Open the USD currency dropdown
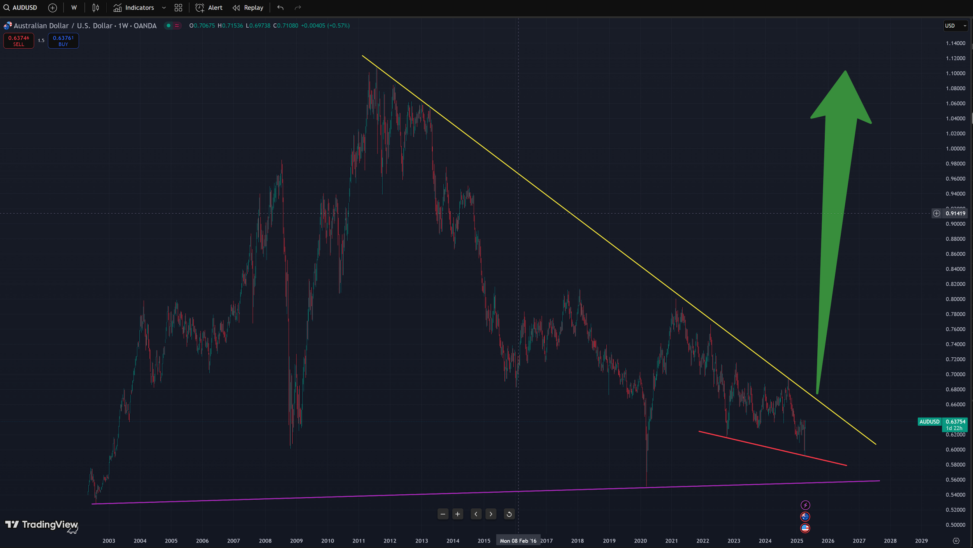 (955, 26)
